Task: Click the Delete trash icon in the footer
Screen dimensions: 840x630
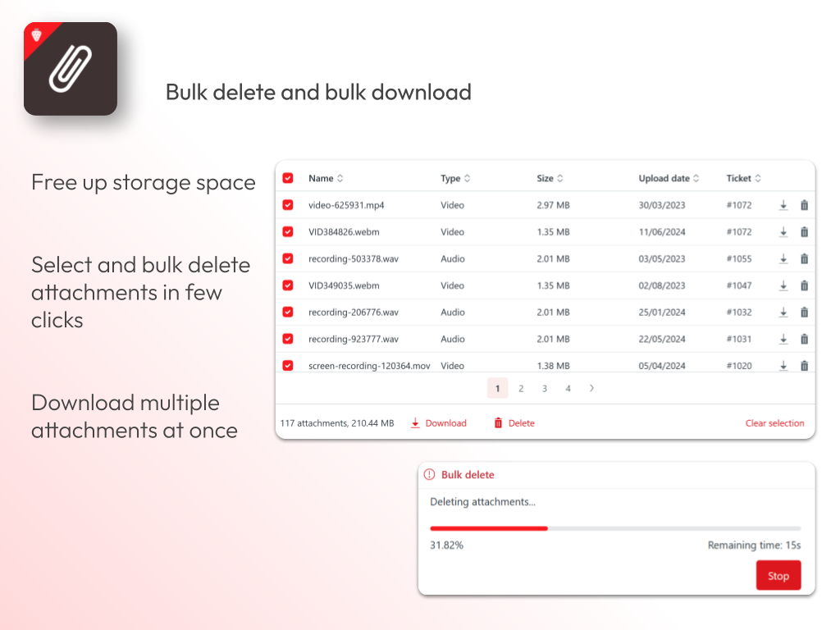Action: pos(498,422)
